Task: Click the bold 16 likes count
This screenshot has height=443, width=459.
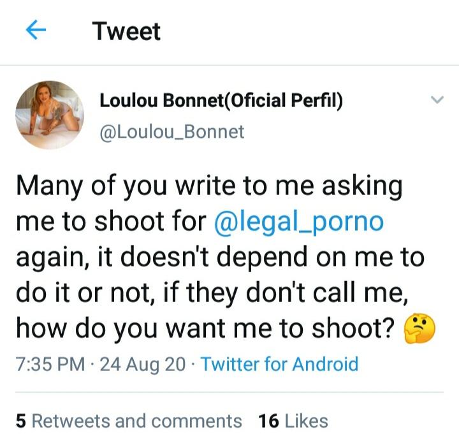Action: tap(269, 421)
